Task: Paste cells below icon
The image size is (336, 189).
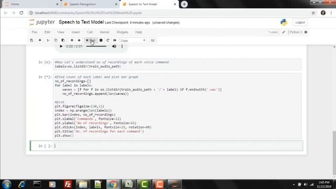Action: [63, 40]
